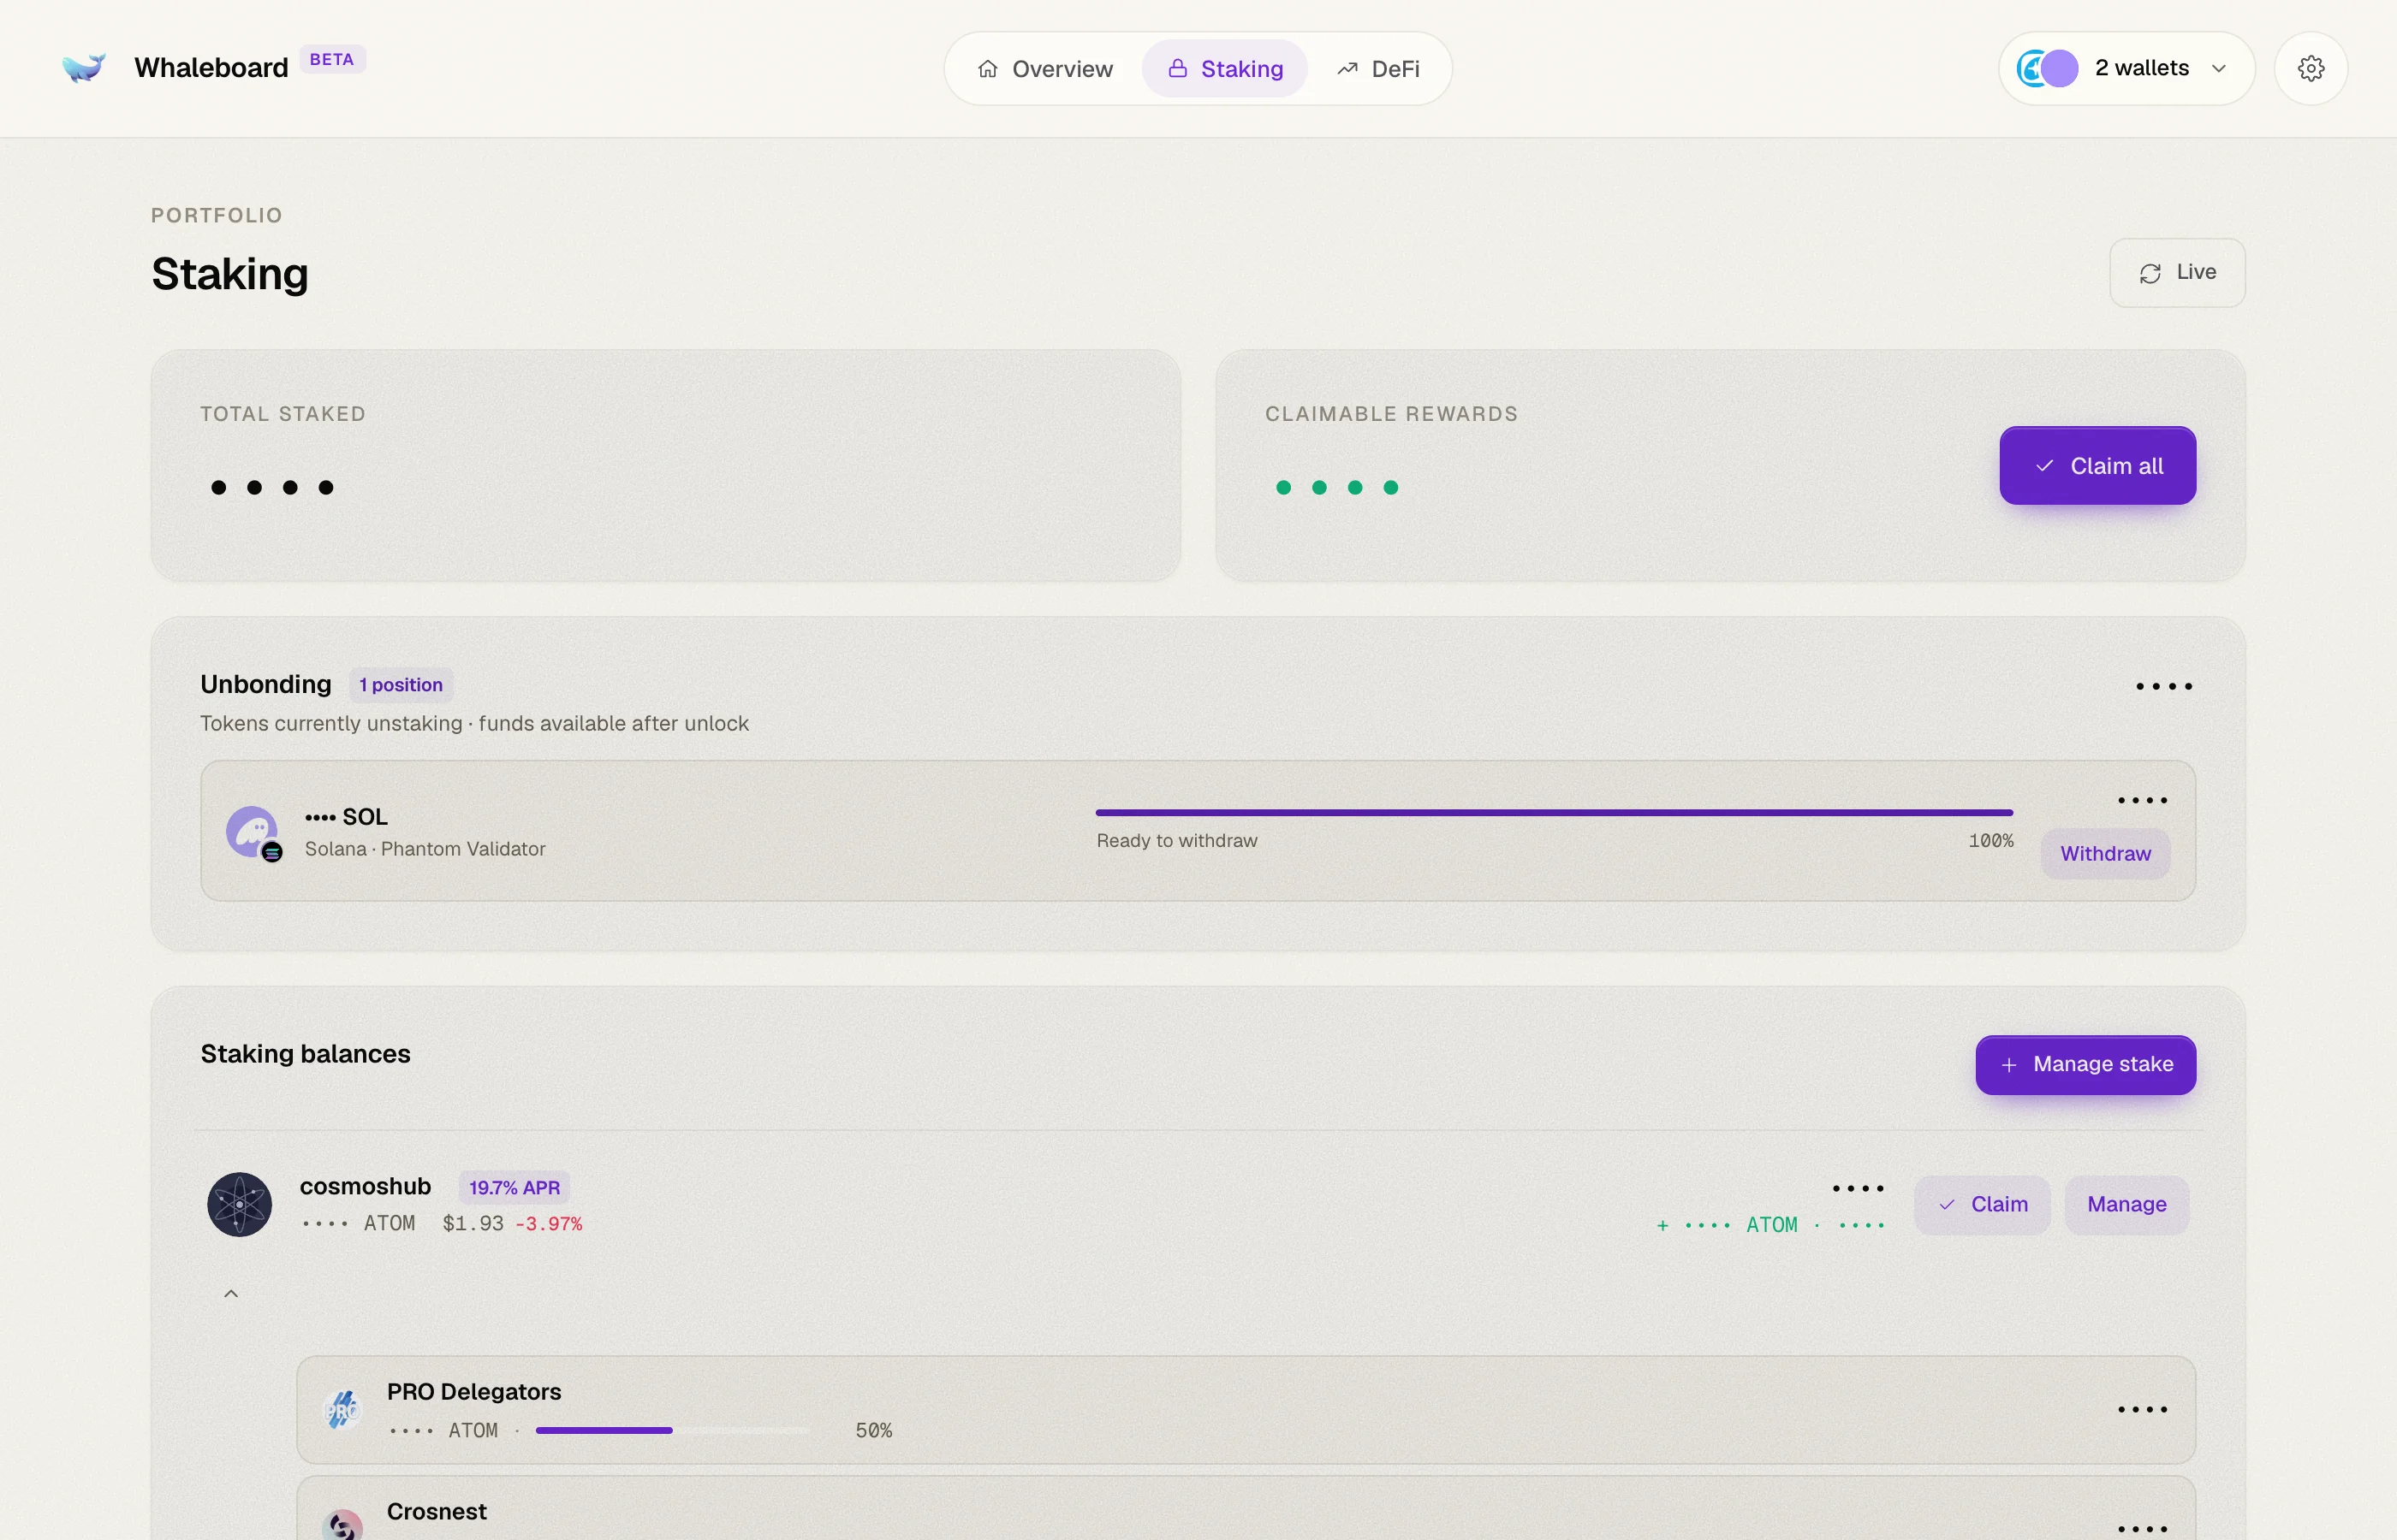Click the cosmoshub chain icon

(x=239, y=1204)
